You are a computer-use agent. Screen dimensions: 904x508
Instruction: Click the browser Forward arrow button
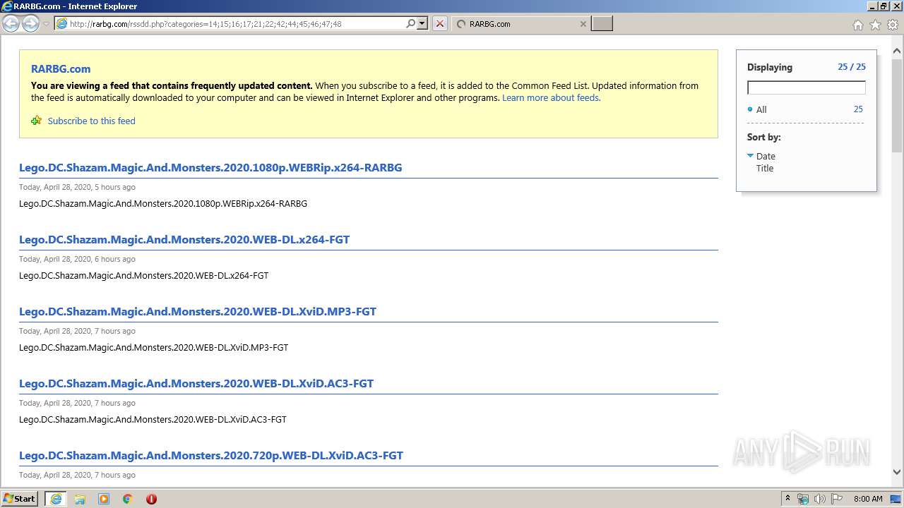(30, 24)
